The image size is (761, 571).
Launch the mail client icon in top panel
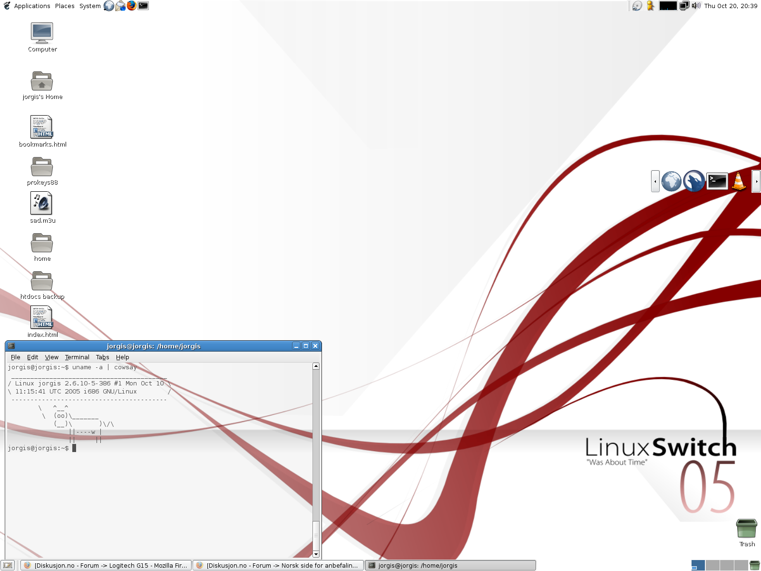tap(120, 6)
